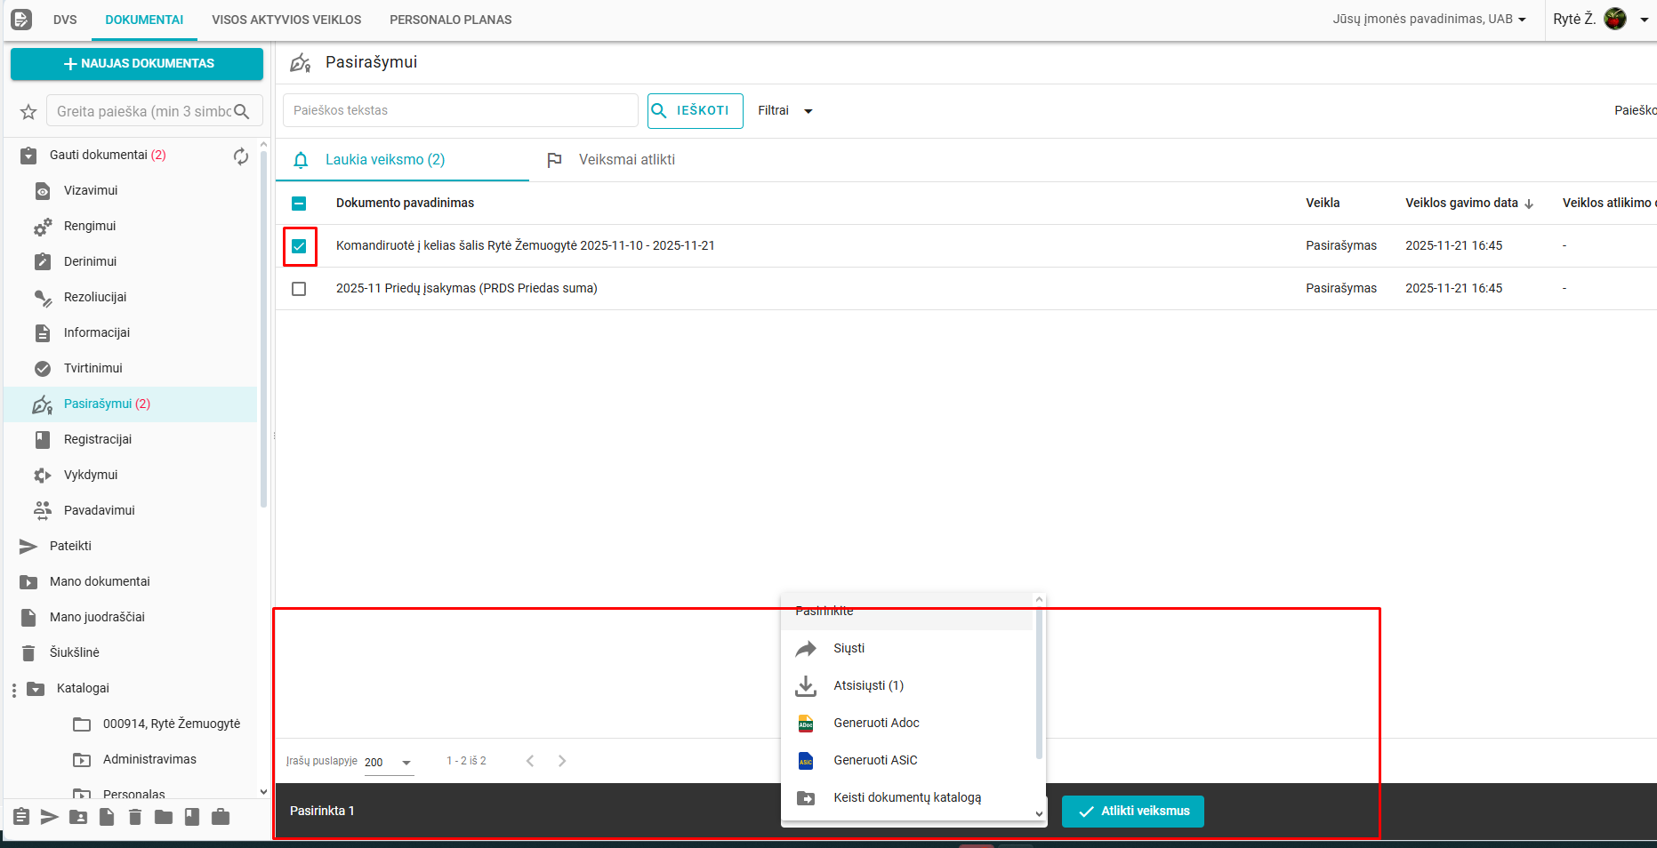Screen dimensions: 1657x848
Task: Click the Generuoti ASiC file icon
Action: pos(806,761)
